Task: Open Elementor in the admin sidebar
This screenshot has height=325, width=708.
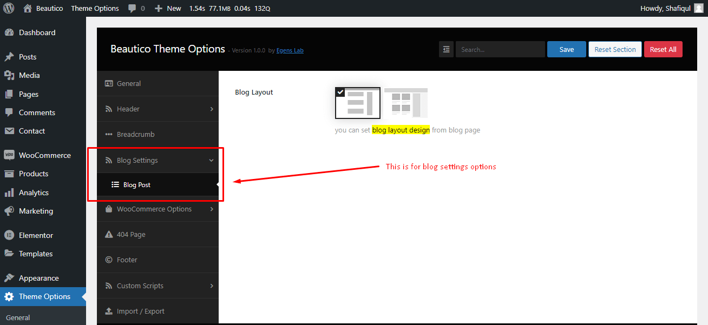Action: click(x=43, y=235)
